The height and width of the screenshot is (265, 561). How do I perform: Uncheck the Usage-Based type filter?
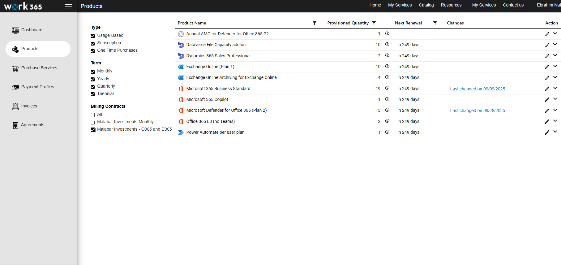tap(93, 36)
